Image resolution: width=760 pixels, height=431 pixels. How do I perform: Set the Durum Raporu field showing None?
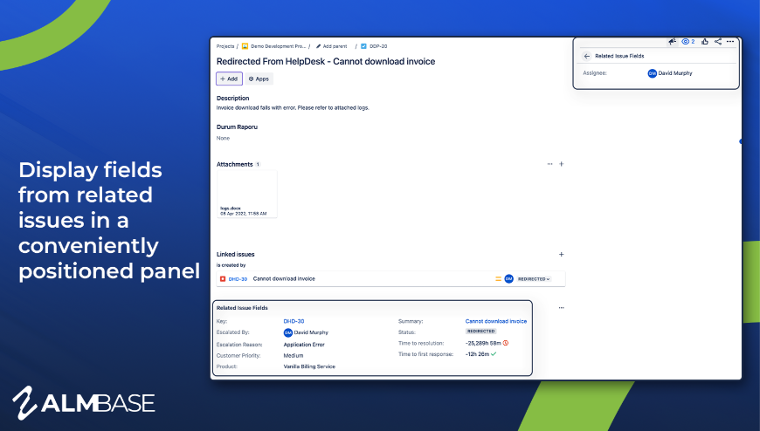(223, 138)
